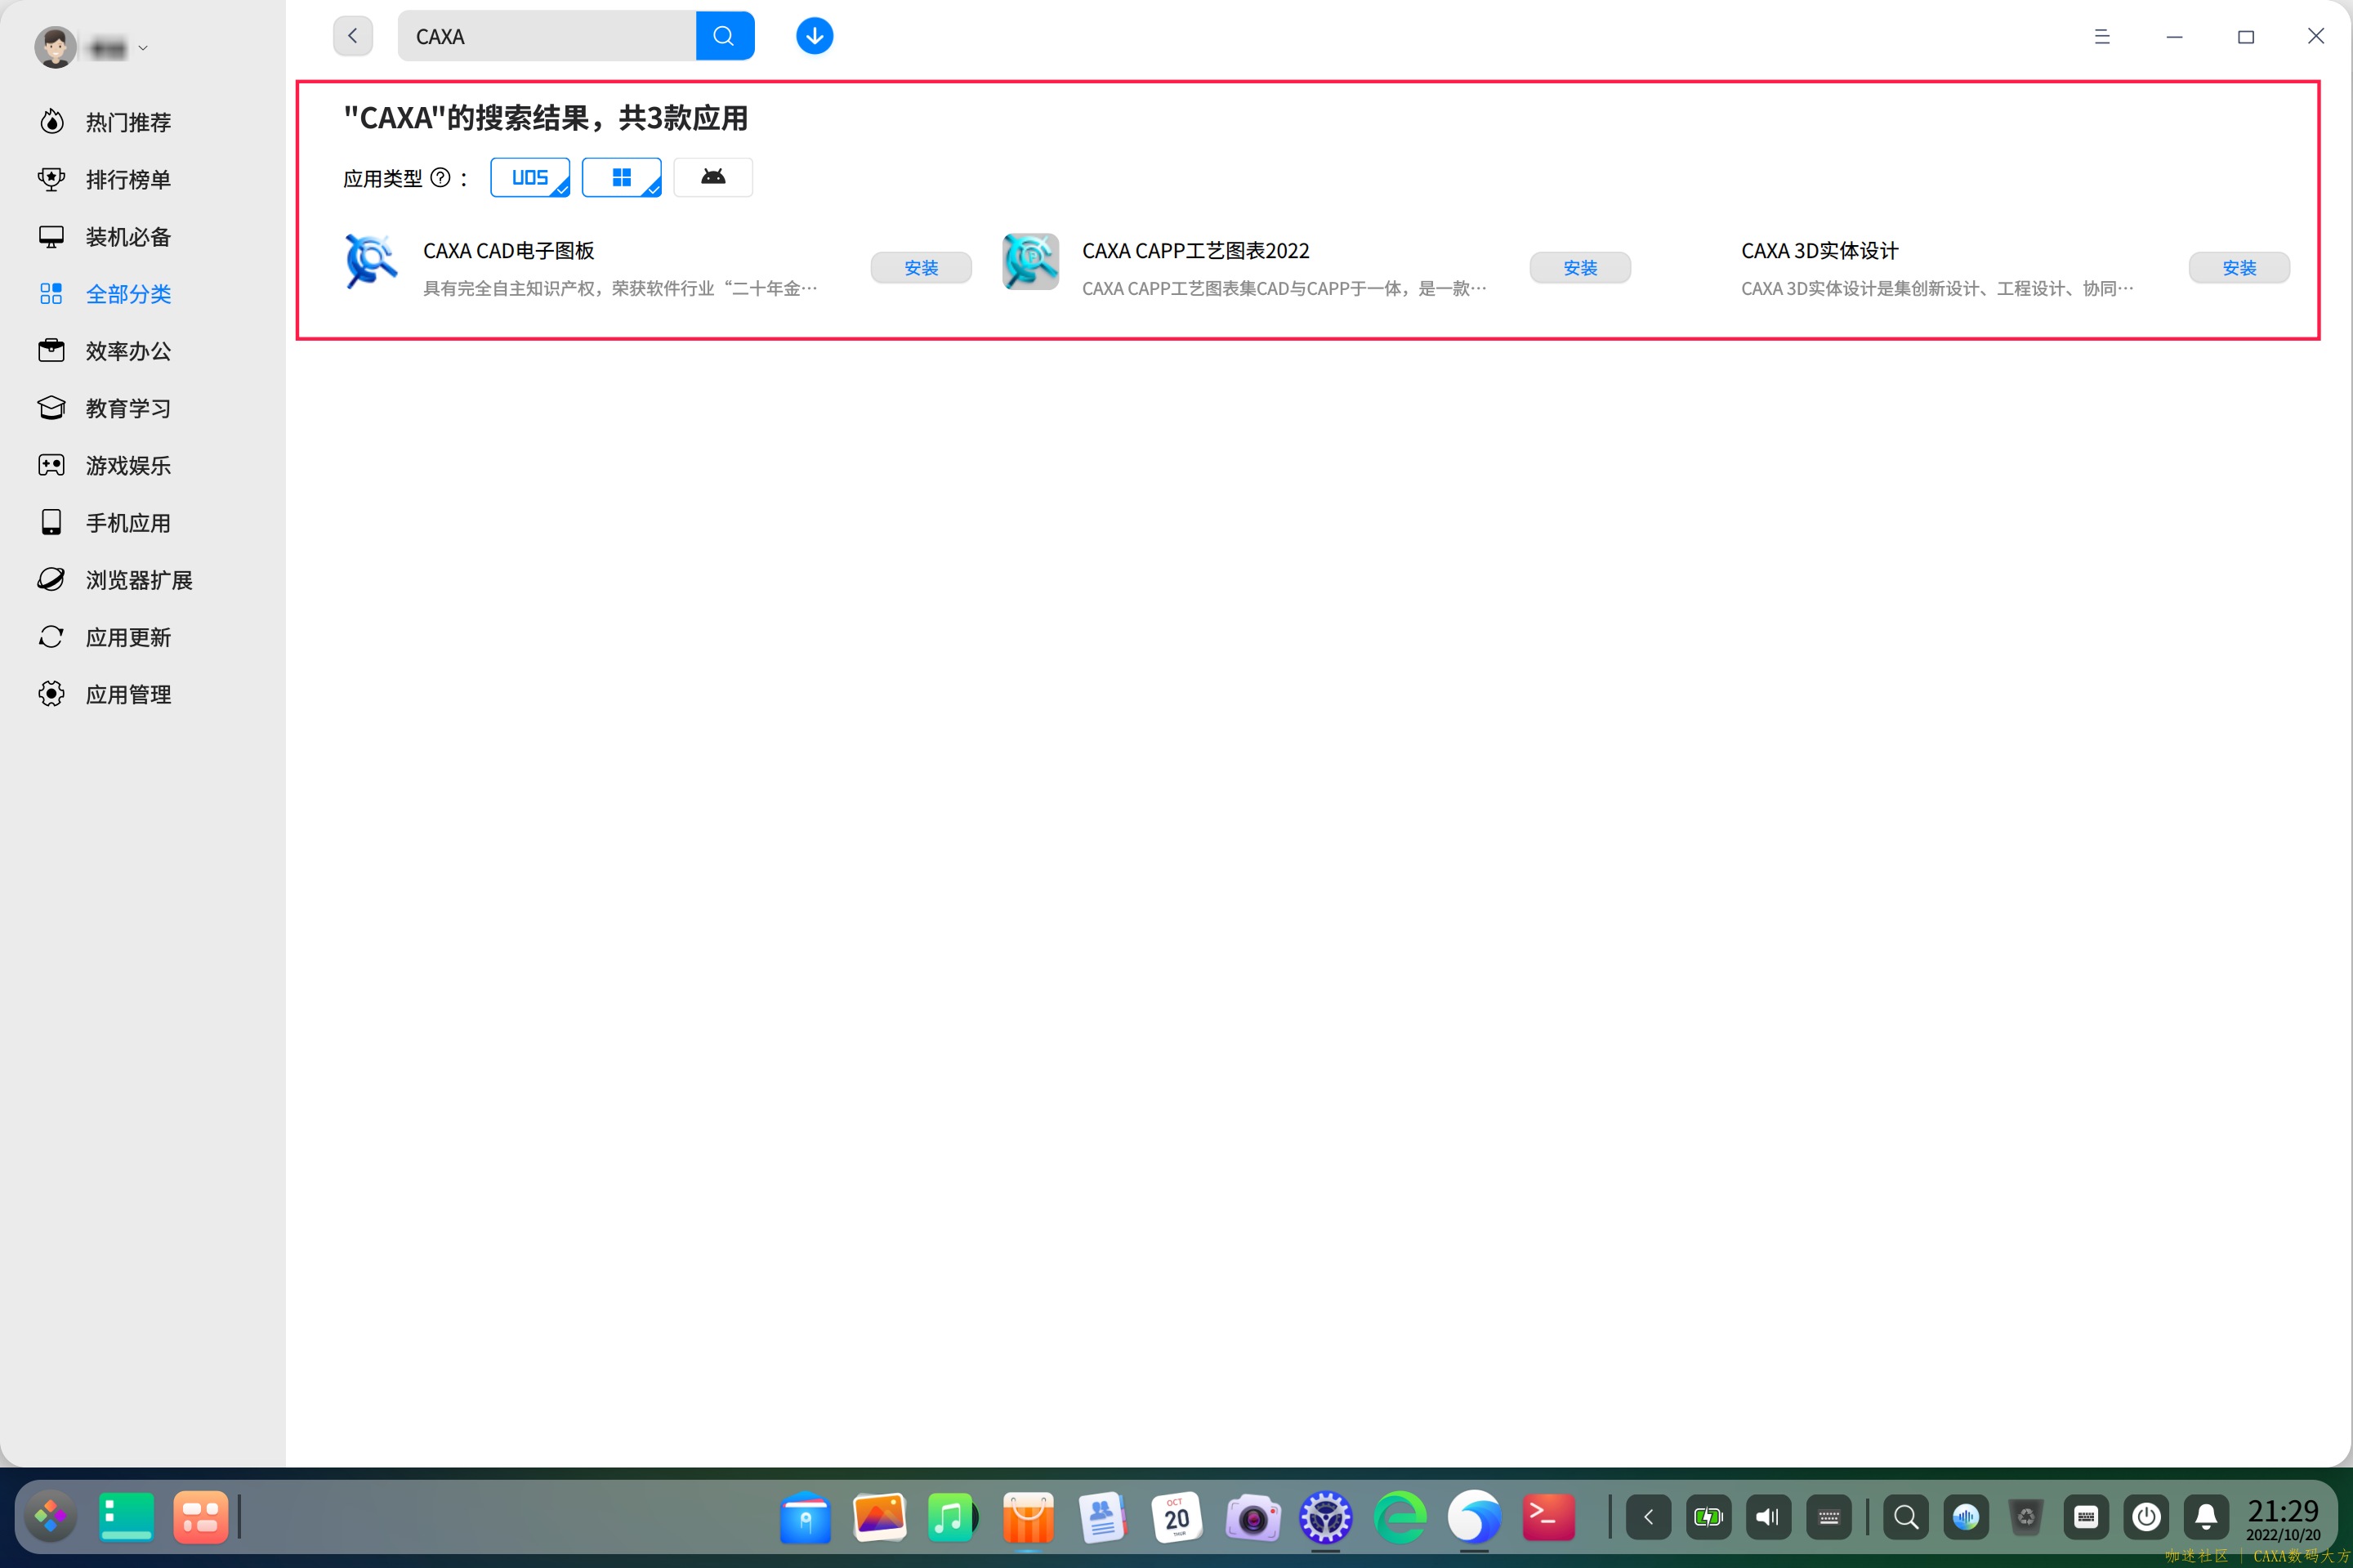Show desktop via green dock icon
2353x1568 pixels.
point(126,1517)
